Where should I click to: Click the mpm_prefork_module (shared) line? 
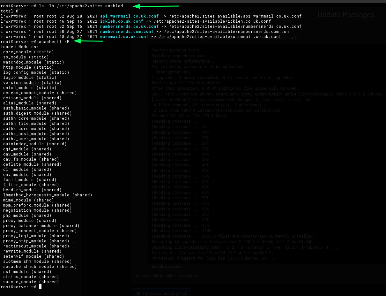(37, 205)
